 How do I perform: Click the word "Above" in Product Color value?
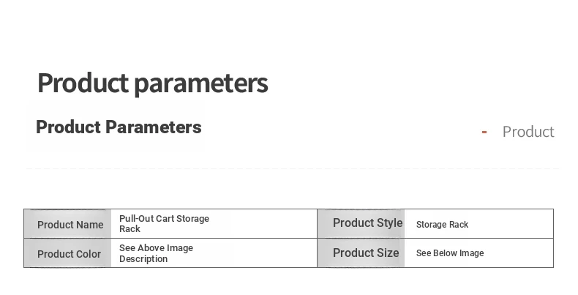[x=151, y=248]
